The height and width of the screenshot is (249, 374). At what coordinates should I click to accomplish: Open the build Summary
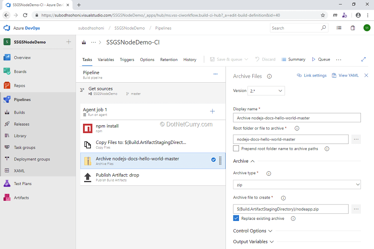pos(293,59)
